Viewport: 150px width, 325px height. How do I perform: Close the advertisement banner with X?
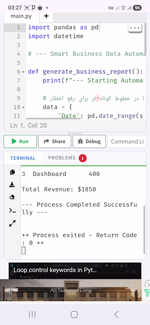pyautogui.click(x=148, y=284)
